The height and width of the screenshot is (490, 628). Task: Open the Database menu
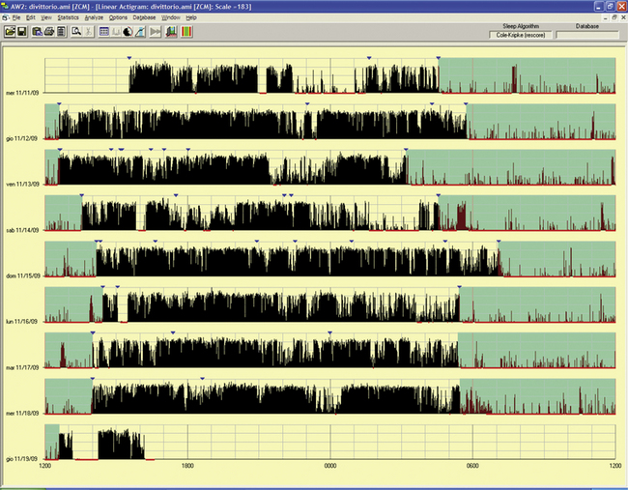point(144,17)
